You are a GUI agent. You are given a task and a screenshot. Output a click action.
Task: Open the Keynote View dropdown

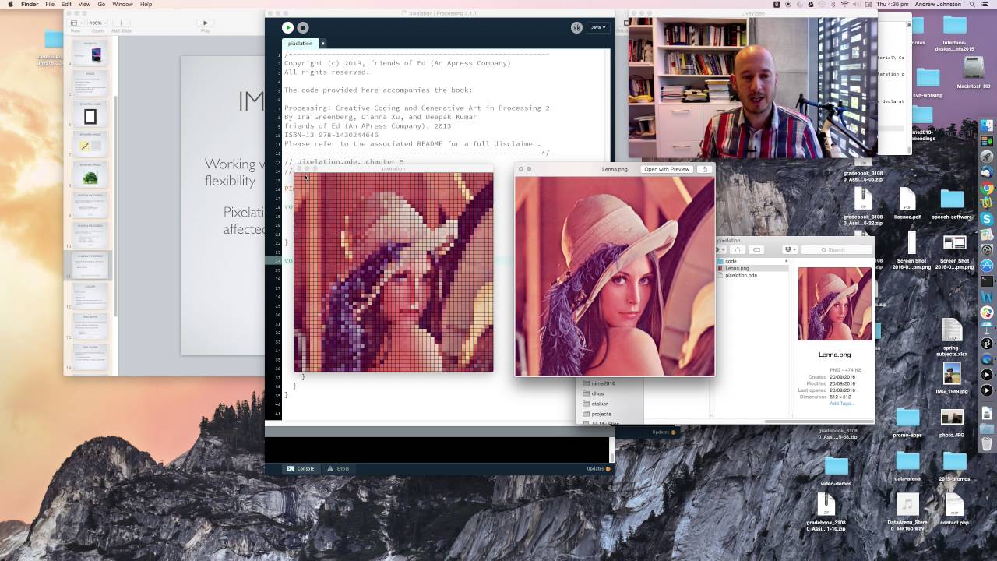tap(76, 24)
